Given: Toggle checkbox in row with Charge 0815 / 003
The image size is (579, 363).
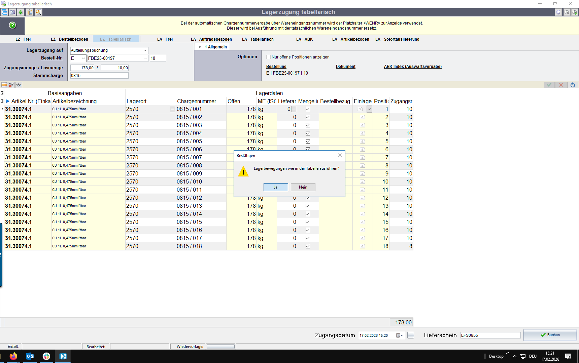Looking at the screenshot, I should pos(308,125).
